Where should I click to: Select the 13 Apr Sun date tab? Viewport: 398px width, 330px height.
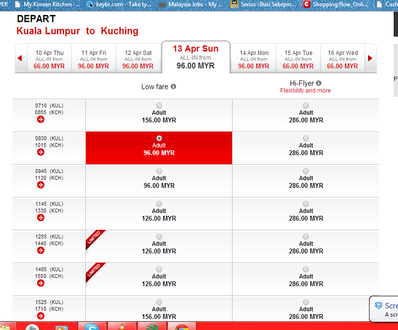[x=196, y=57]
